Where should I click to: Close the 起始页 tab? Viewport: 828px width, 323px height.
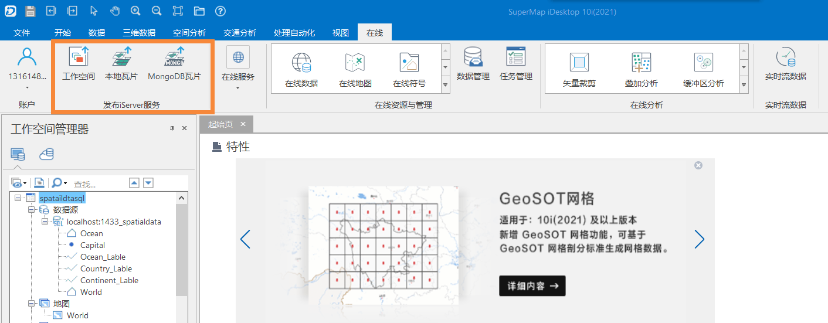243,124
